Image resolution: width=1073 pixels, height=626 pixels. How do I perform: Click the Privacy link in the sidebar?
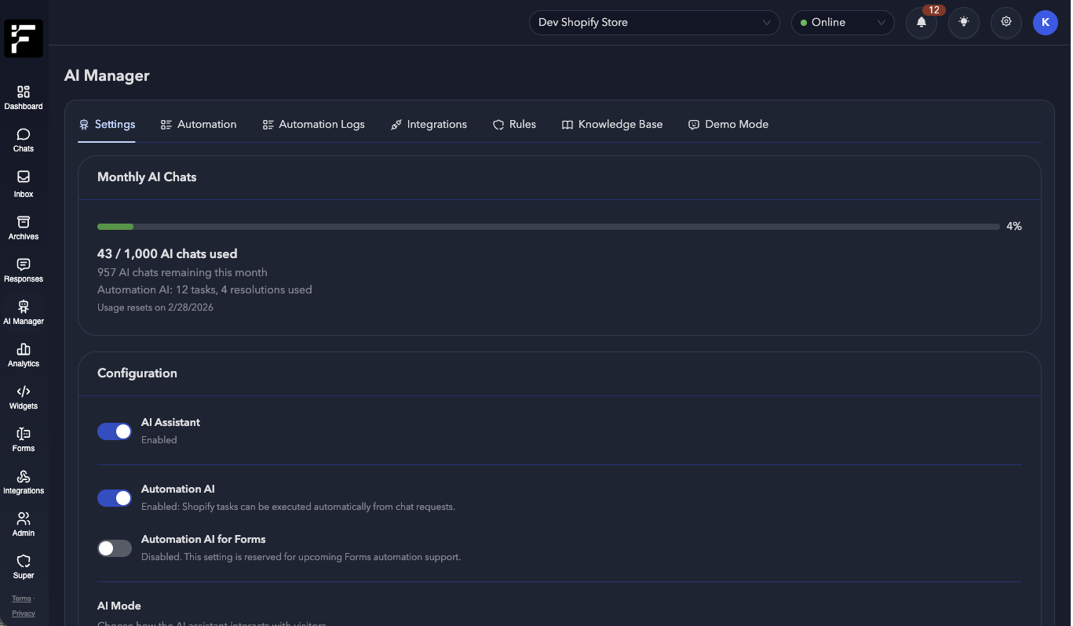tap(23, 613)
